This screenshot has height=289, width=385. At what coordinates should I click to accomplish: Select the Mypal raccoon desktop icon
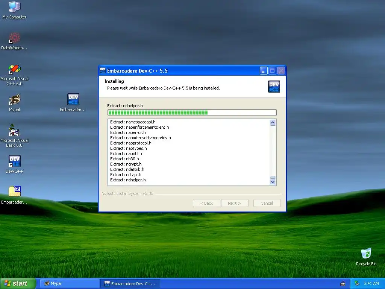pyautogui.click(x=14, y=103)
